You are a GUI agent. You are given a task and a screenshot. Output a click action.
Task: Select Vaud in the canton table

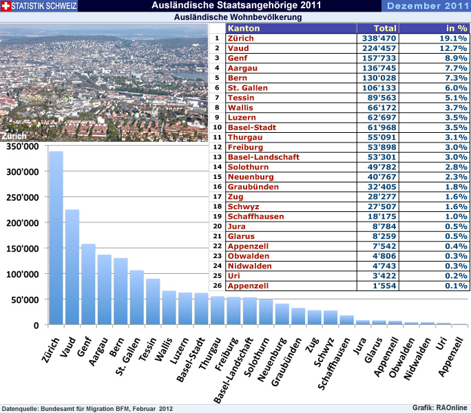click(x=238, y=48)
